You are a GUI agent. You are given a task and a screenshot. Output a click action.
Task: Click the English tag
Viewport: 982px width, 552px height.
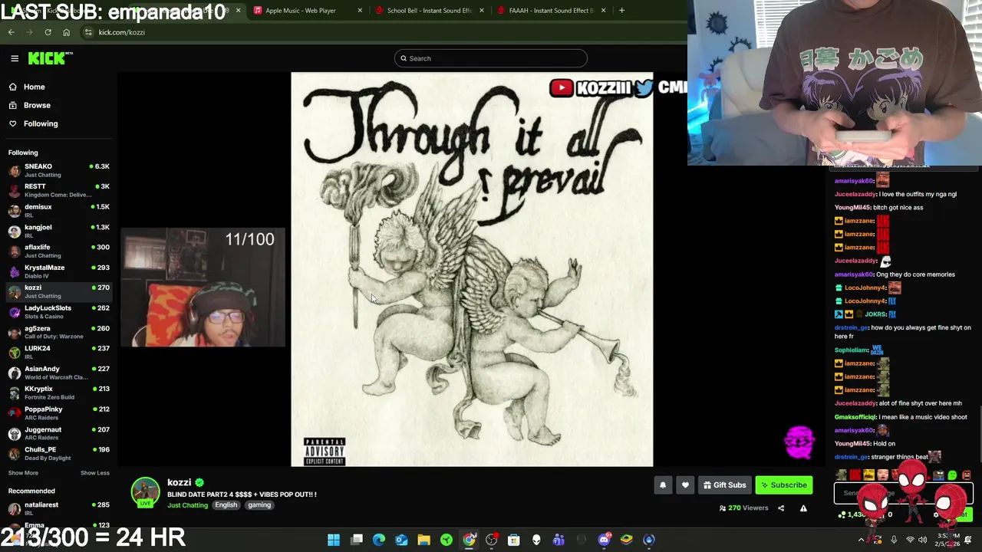[226, 505]
